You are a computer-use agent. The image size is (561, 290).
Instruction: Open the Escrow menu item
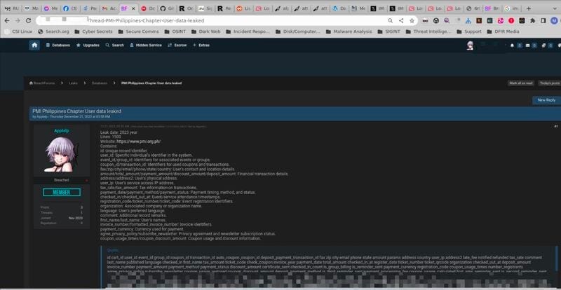pyautogui.click(x=177, y=46)
